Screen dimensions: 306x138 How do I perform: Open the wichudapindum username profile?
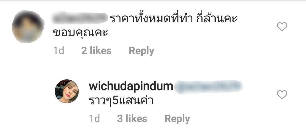point(131,86)
